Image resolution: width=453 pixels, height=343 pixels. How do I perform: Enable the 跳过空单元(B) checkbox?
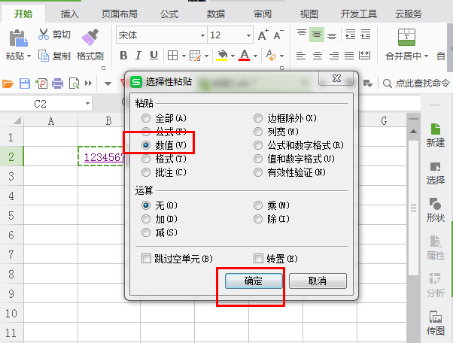(x=147, y=259)
